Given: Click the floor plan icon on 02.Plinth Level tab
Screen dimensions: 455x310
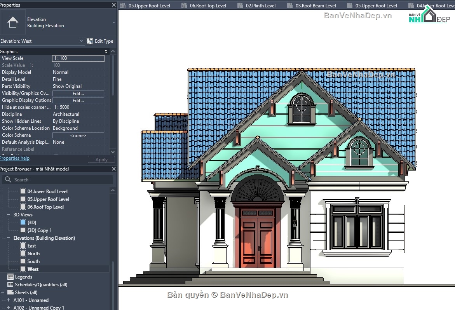Looking at the screenshot, I should [240, 5].
